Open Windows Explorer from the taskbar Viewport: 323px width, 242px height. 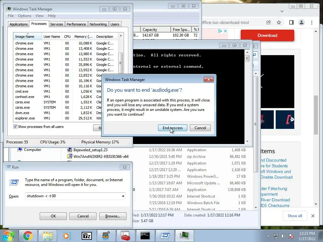48,236
